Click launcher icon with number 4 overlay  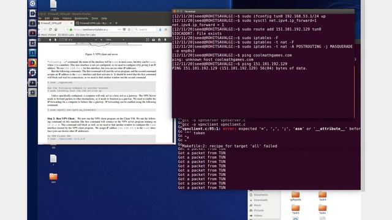[32, 43]
